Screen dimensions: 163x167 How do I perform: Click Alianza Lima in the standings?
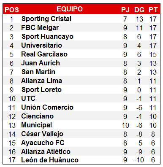[x=41, y=81]
